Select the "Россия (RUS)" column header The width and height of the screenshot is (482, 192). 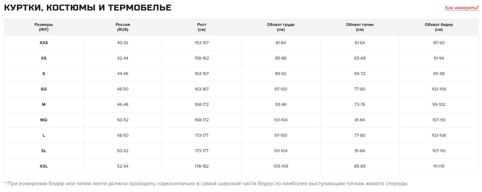(x=122, y=27)
